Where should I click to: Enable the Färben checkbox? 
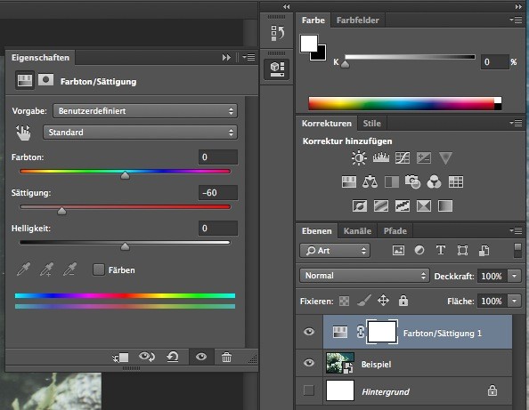coord(99,269)
